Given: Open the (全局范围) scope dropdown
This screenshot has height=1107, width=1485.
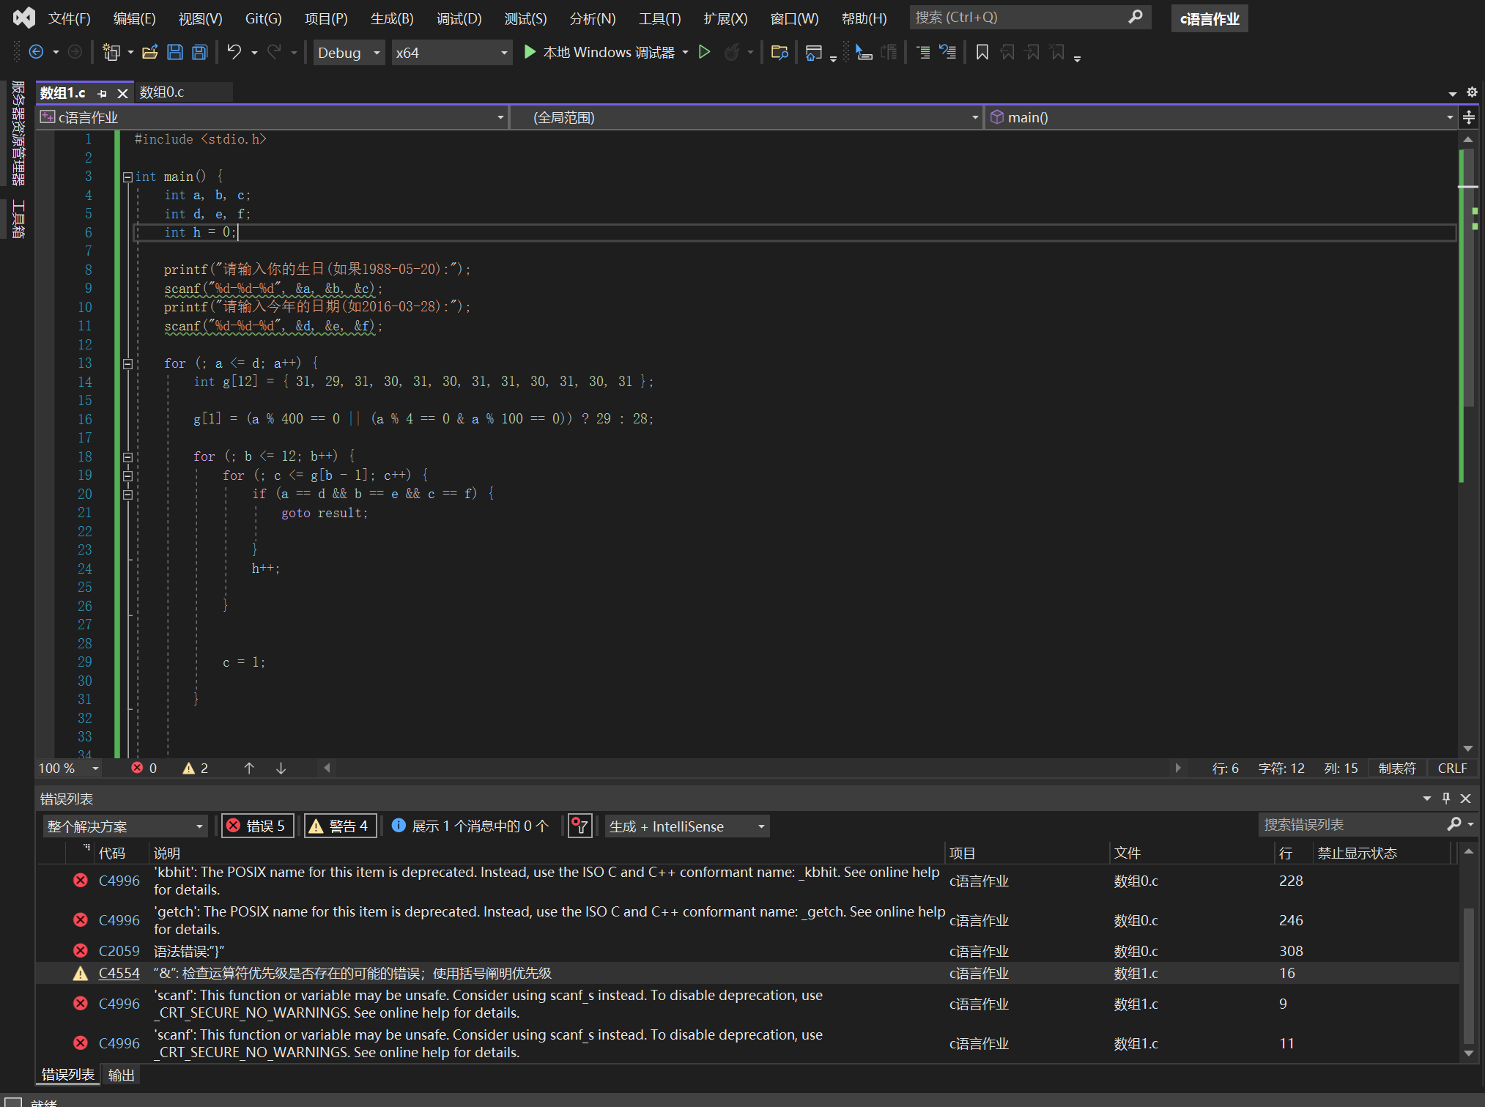Looking at the screenshot, I should [747, 117].
